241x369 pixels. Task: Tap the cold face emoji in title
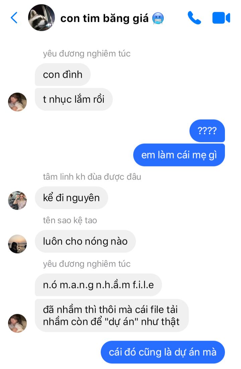coord(158,19)
